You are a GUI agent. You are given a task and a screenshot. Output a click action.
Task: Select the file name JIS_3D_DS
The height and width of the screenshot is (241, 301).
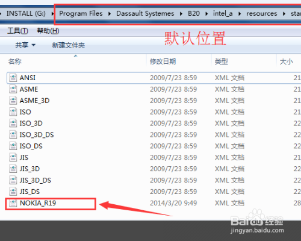click(36, 180)
